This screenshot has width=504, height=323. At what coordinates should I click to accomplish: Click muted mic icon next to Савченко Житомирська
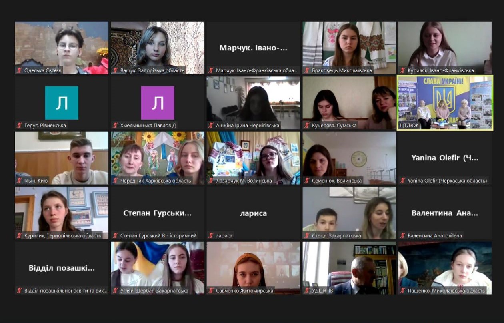[211, 291]
